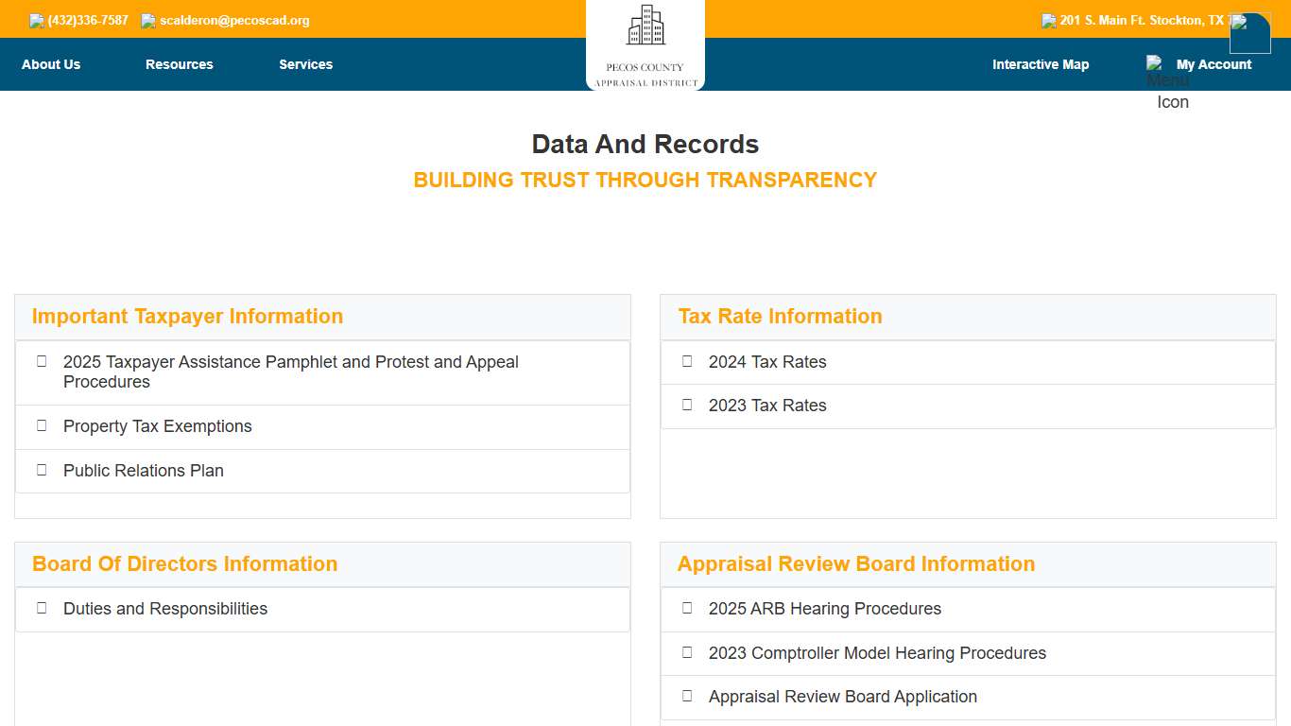
Task: Open the Appraisal Review Board Application
Action: tap(842, 697)
